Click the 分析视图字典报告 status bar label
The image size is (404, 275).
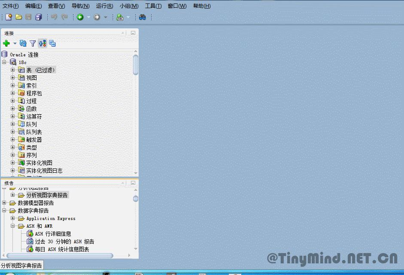coord(21,265)
